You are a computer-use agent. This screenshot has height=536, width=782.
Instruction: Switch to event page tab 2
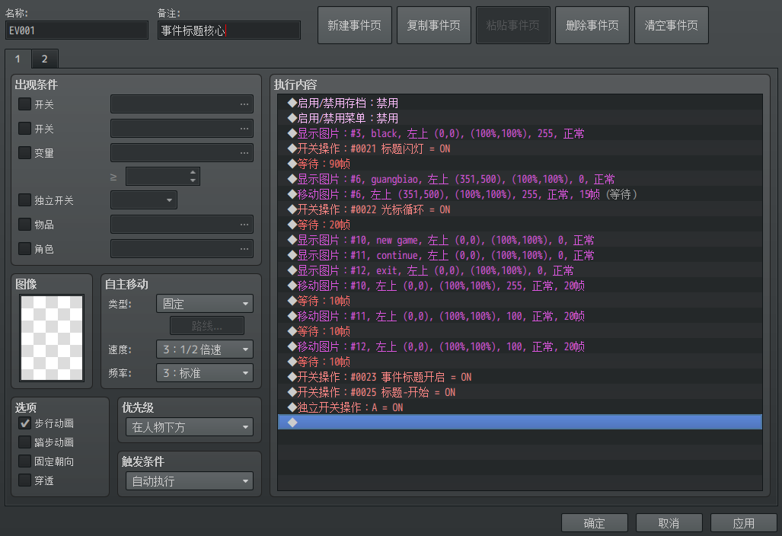[45, 59]
